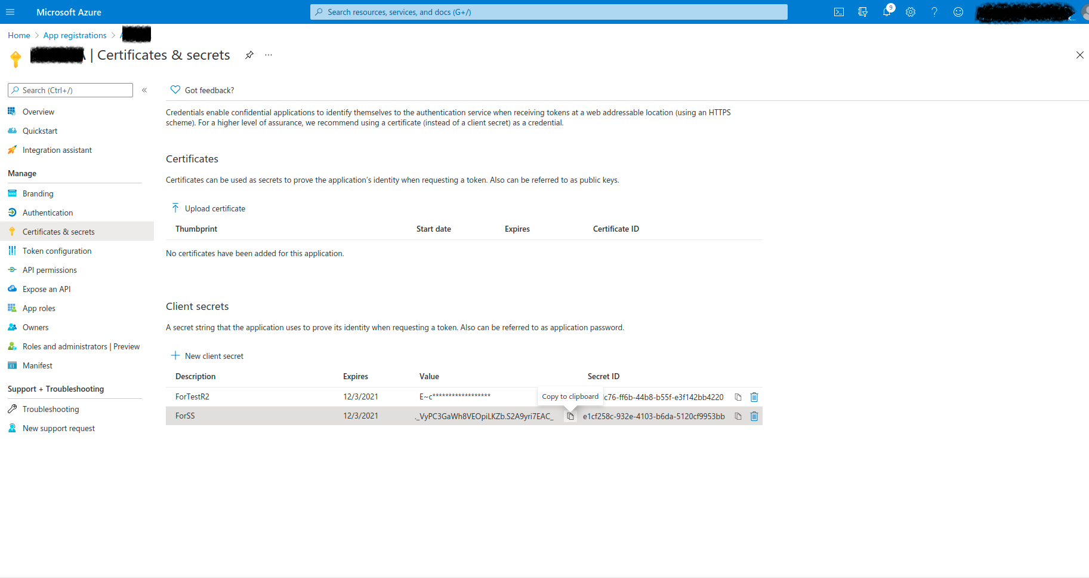Open the portal hamburger menu
This screenshot has height=578, width=1089.
(10, 12)
